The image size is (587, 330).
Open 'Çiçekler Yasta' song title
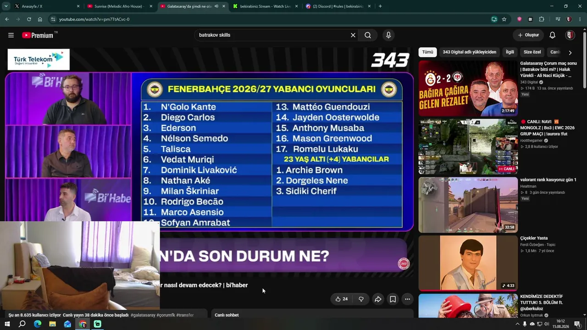tap(534, 238)
